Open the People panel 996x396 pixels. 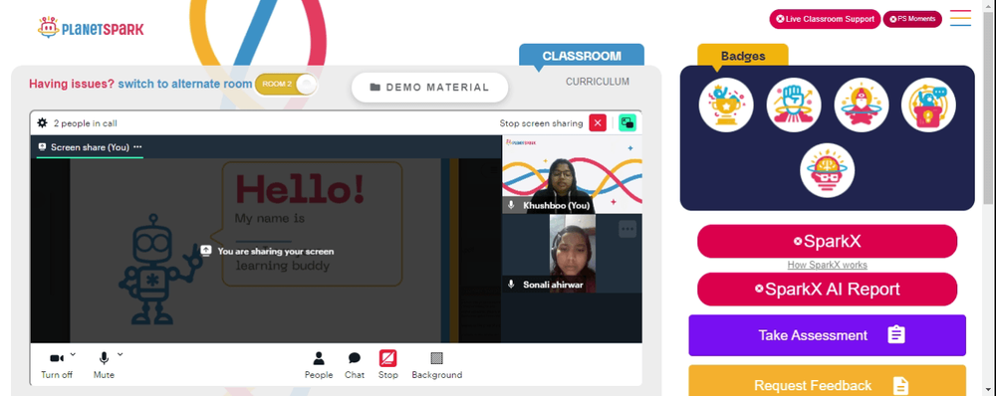point(319,365)
